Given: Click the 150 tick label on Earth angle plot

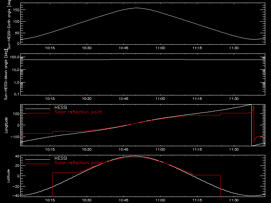Looking at the screenshot, I should [16, 10].
